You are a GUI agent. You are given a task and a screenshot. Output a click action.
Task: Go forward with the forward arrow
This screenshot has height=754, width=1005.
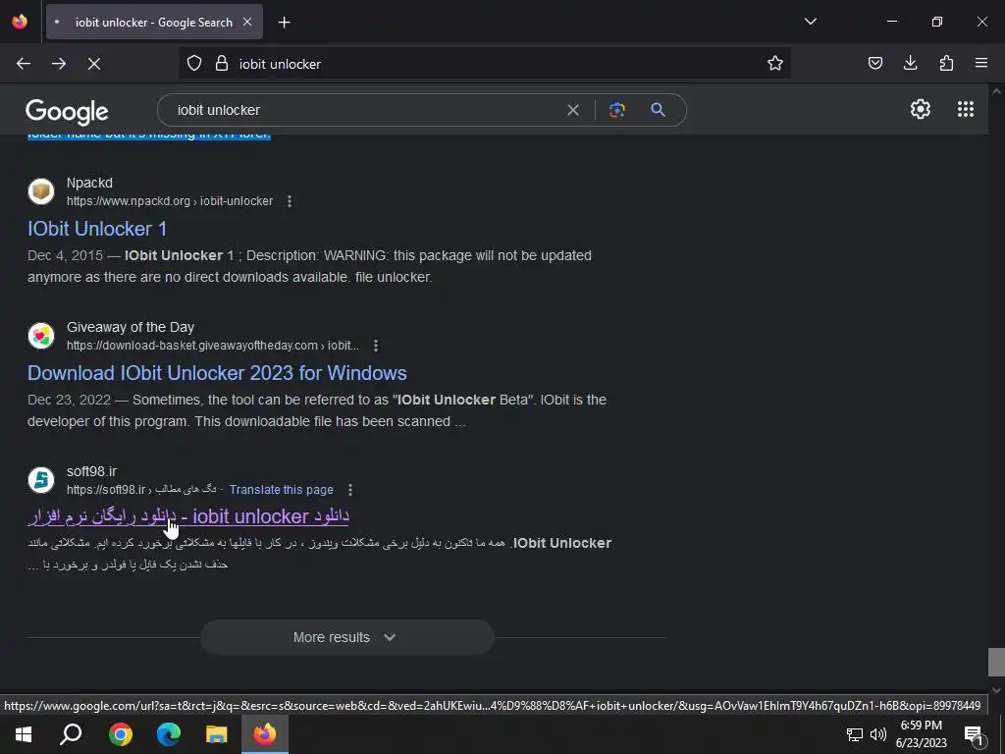(x=59, y=64)
